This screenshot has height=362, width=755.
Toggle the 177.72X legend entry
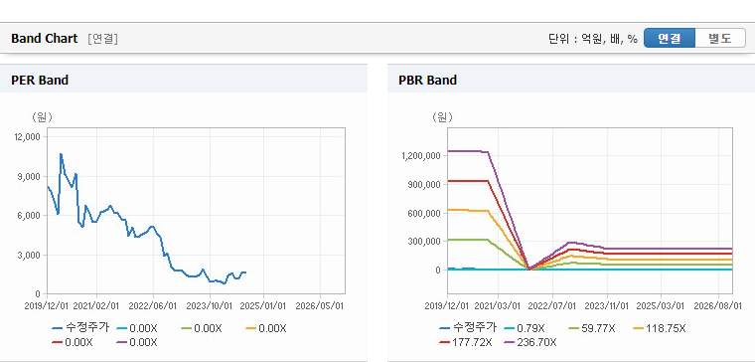pyautogui.click(x=466, y=342)
